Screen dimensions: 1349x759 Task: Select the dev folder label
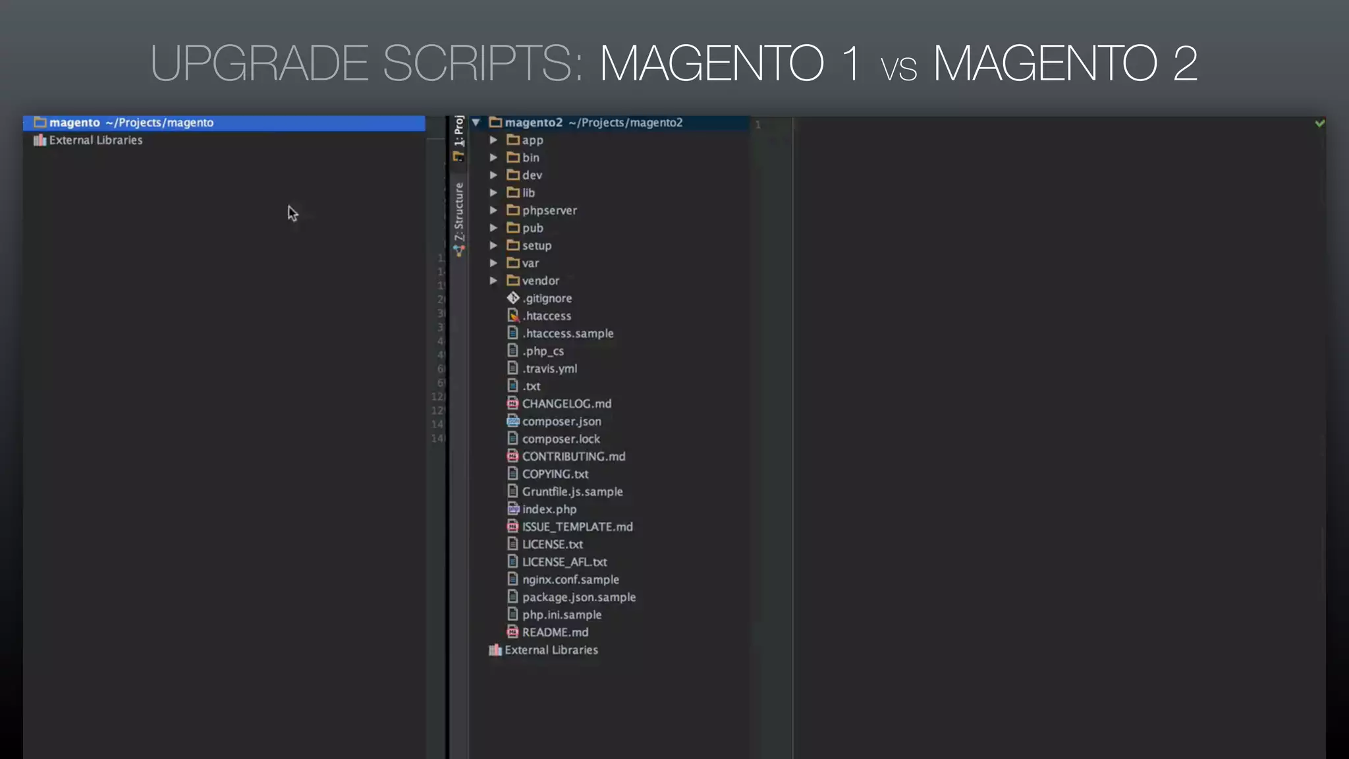[532, 175]
